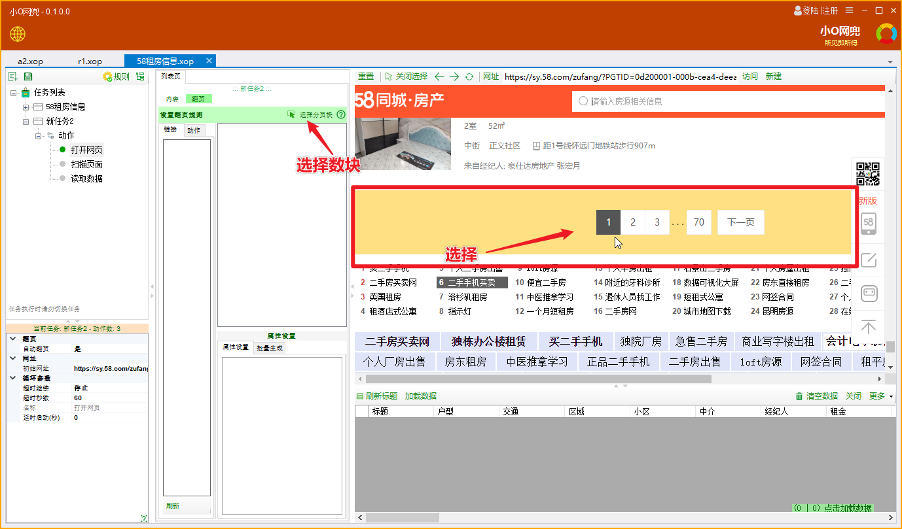Click the 58同城 search box
902x529 pixels.
click(x=728, y=101)
